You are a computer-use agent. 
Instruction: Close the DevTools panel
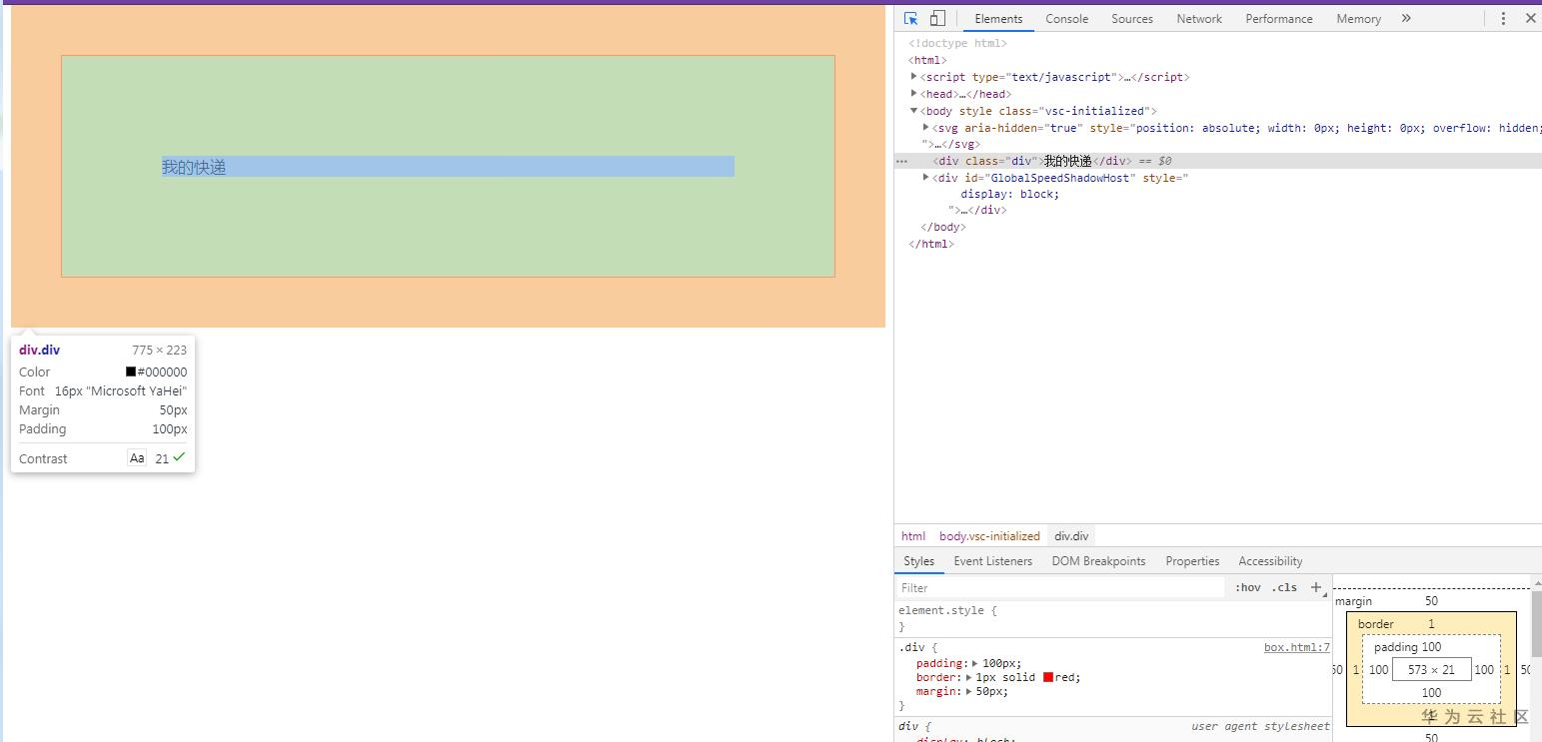(x=1530, y=18)
